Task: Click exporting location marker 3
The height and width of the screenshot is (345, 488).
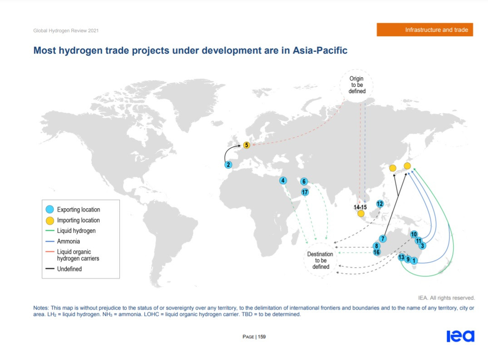Action: pyautogui.click(x=422, y=245)
